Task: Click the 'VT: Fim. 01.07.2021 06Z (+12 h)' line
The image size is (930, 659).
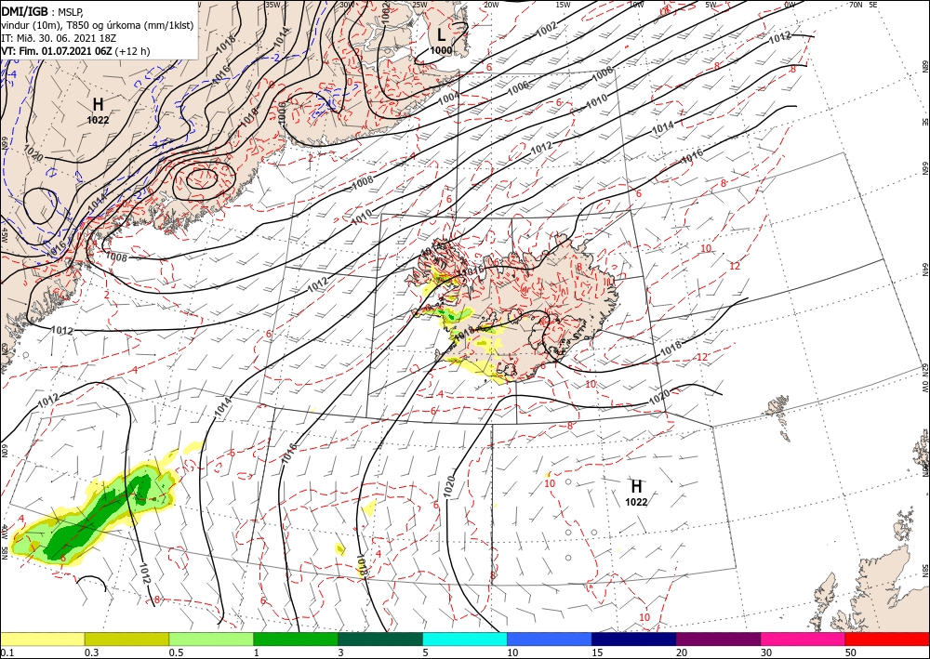Action: point(76,51)
